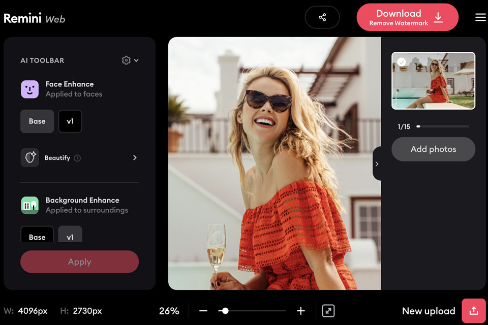The height and width of the screenshot is (325, 488).
Task: Select Base under Background Enhance
Action: 37,234
